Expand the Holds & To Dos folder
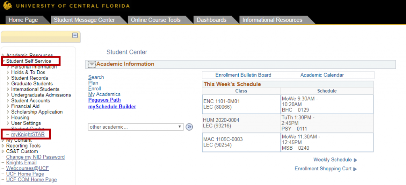Image resolution: width=406 pixels, height=185 pixels. (8, 73)
